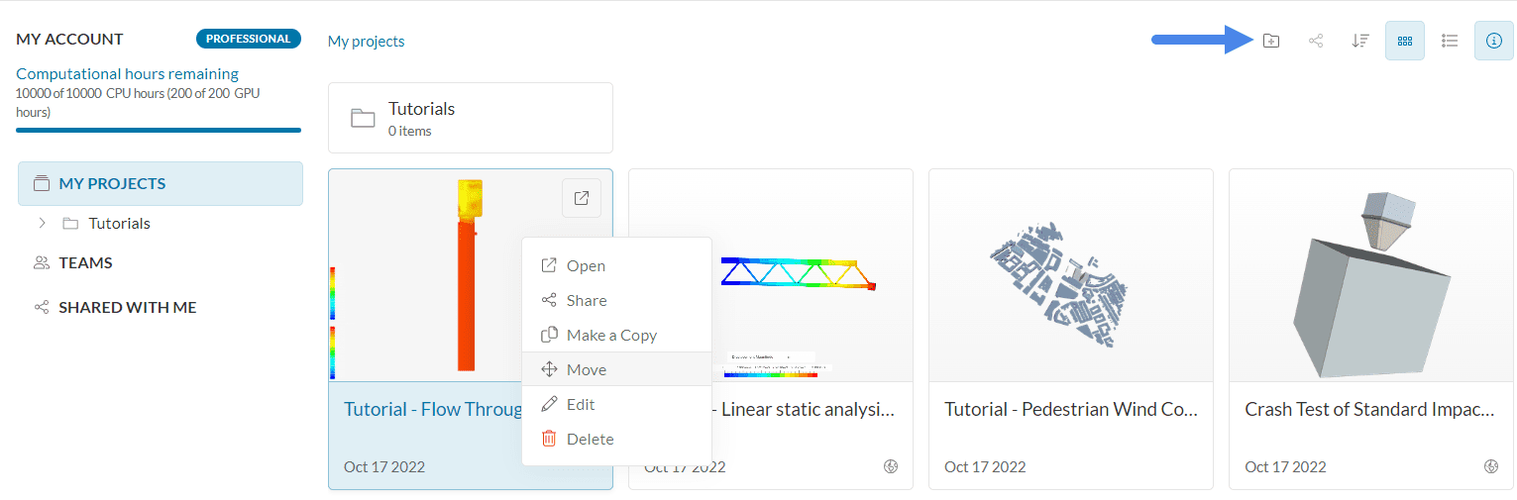Open the sort order options
The image size is (1517, 500).
1360,41
